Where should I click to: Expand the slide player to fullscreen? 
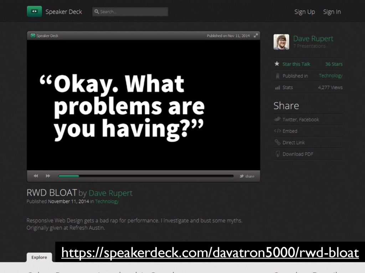tap(256, 36)
